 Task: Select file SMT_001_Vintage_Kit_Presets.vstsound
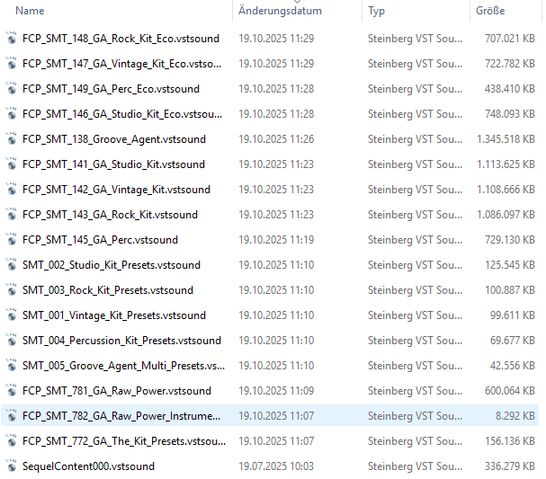114,315
